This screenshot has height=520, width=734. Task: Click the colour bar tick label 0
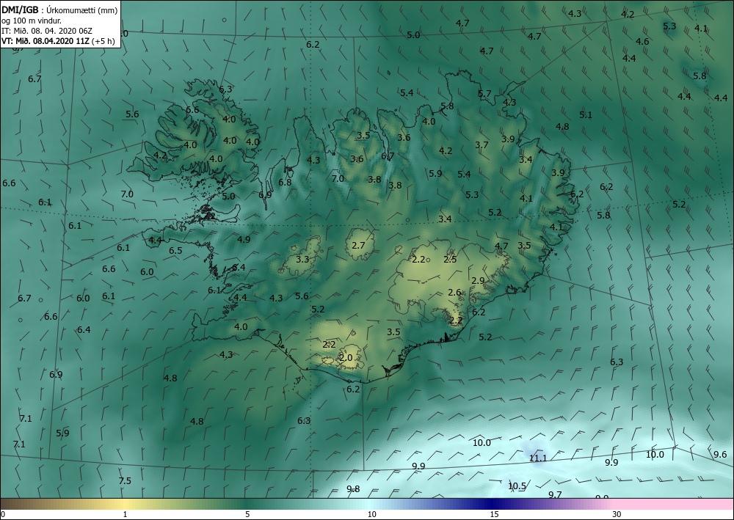pos(3,514)
